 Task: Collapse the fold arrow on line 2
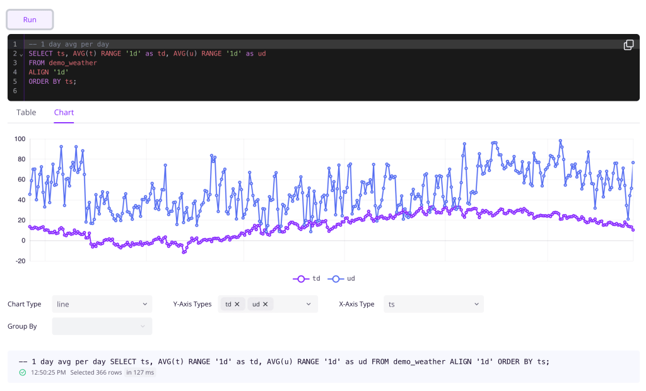(21, 54)
